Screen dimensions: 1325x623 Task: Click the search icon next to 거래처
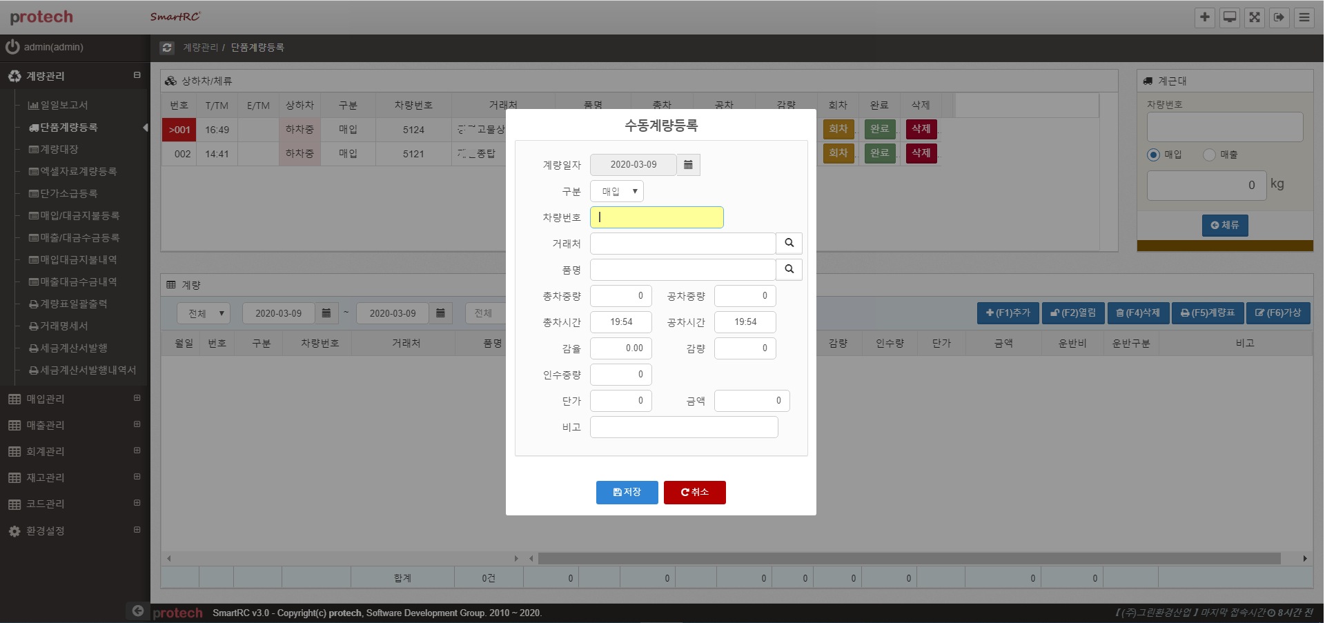tap(789, 244)
